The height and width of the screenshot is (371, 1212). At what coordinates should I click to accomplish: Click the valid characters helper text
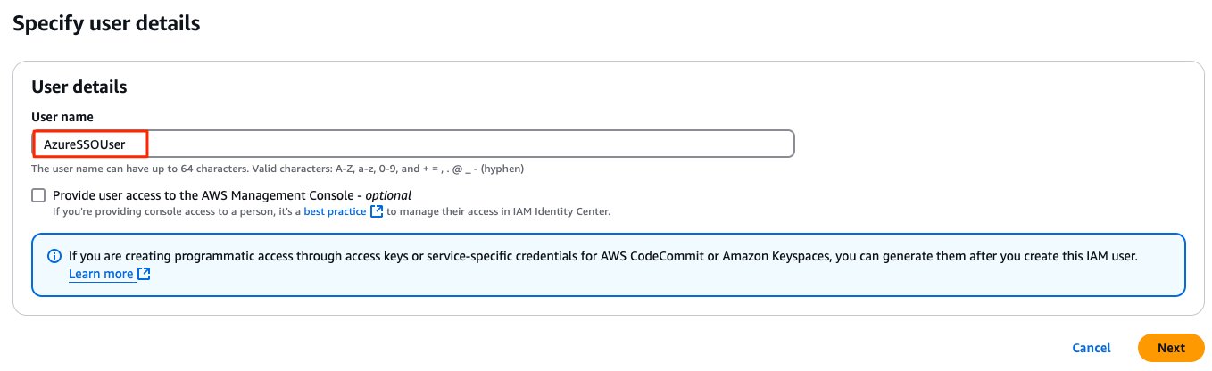coord(278,169)
